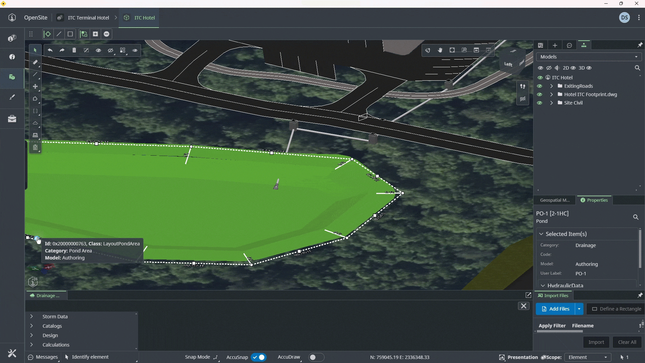The image size is (645, 363).
Task: Open the Models dropdown
Action: pyautogui.click(x=589, y=57)
